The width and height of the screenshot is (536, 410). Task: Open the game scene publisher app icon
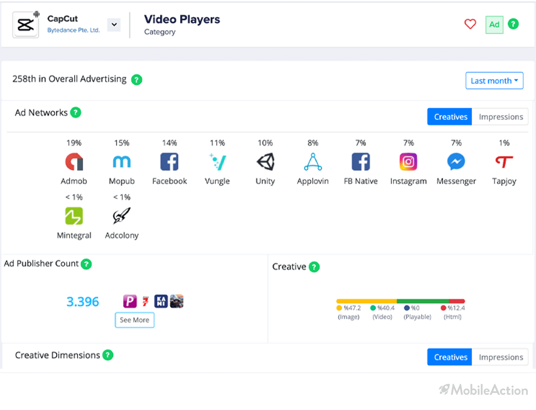coord(177,301)
